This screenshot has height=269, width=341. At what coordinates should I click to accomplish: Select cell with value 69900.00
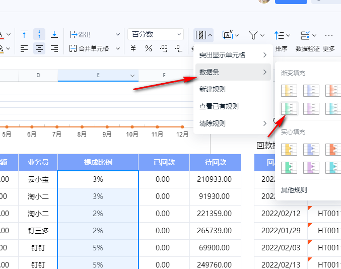[215, 248]
